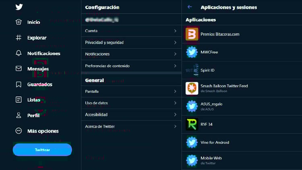Open the Privacidad y seguridad row
This screenshot has width=302, height=170.
click(x=131, y=42)
